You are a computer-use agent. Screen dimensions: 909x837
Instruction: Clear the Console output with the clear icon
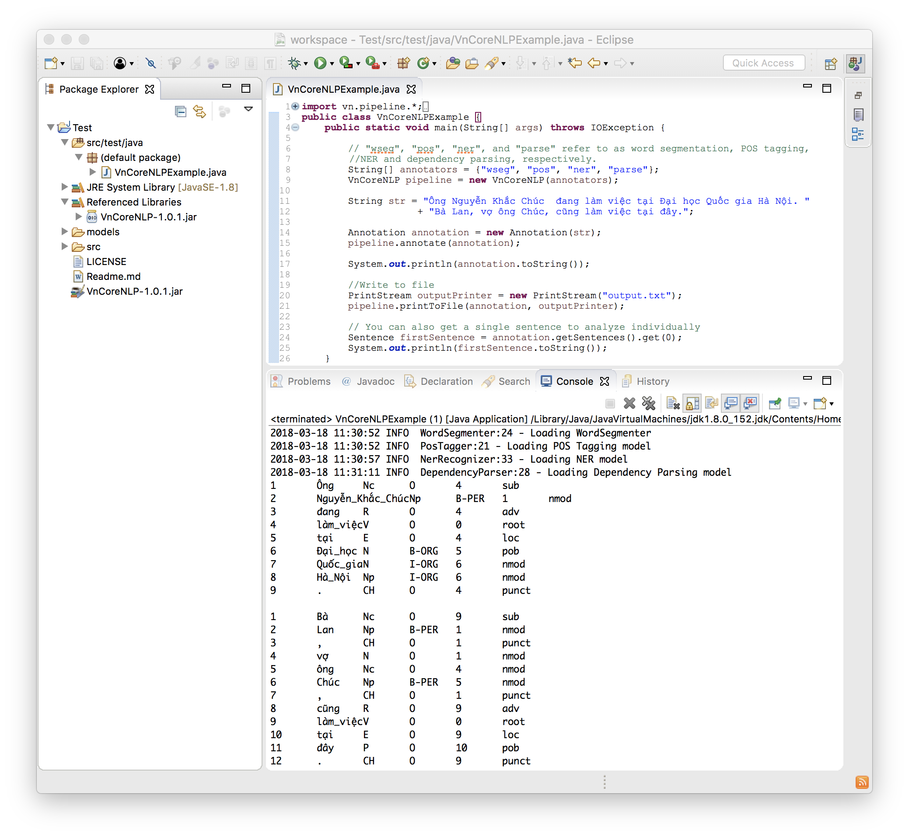[x=672, y=403]
